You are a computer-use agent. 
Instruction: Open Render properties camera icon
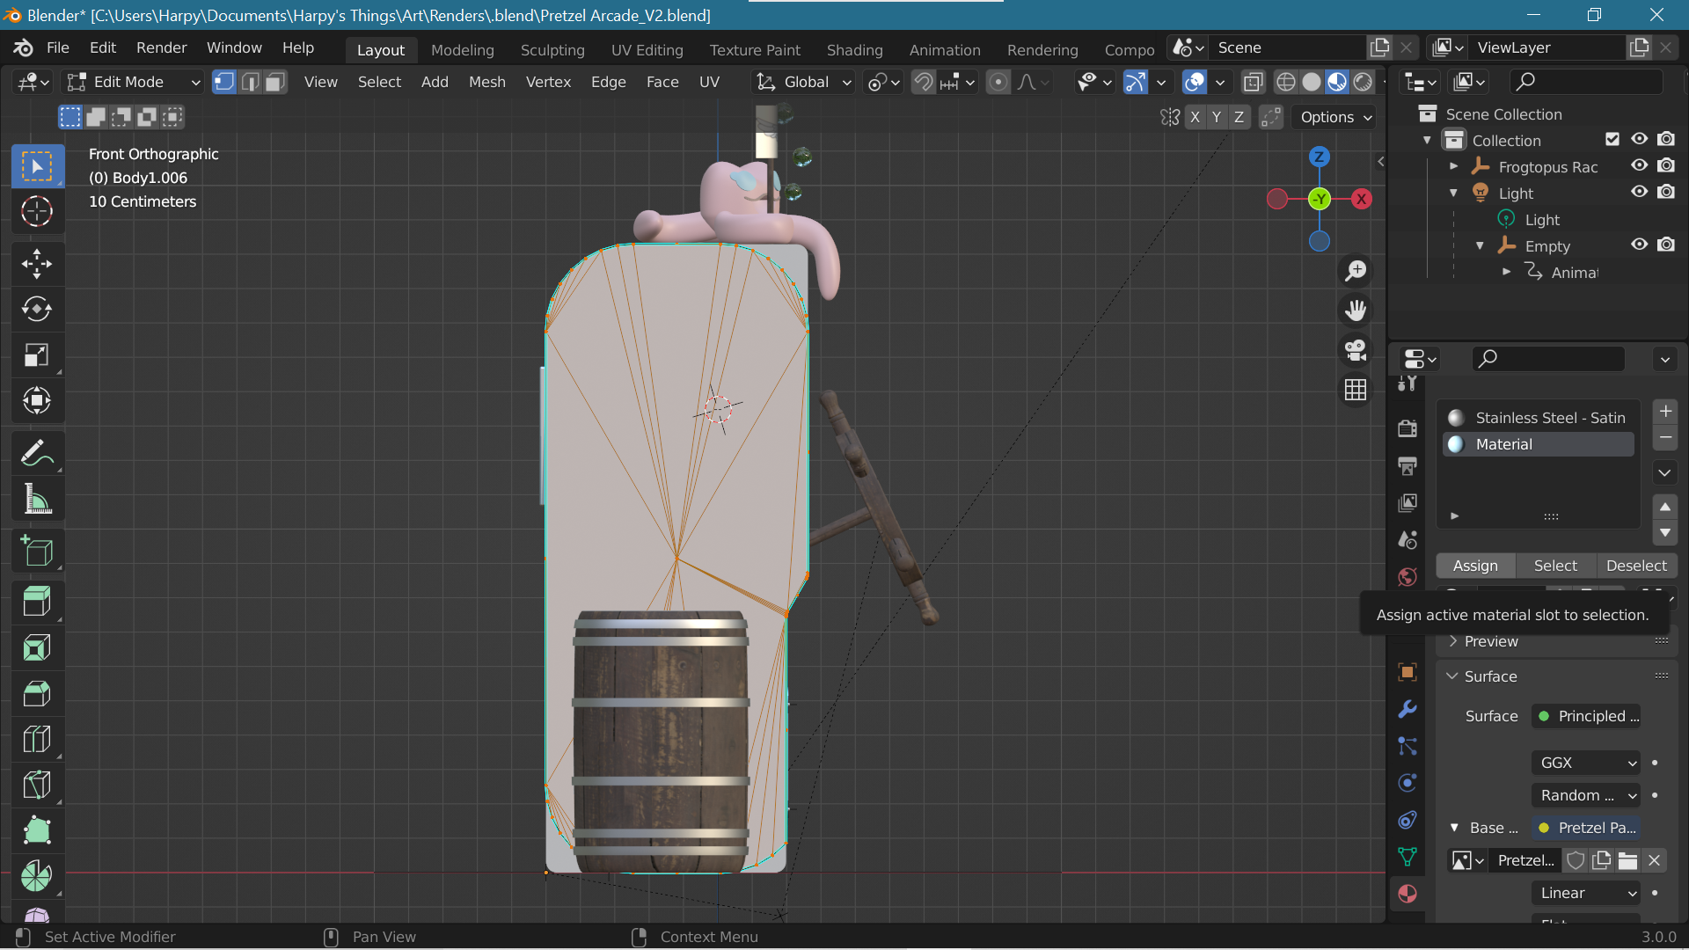coord(1407,428)
